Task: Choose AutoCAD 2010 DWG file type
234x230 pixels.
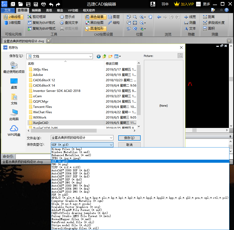Action: click(x=140, y=192)
